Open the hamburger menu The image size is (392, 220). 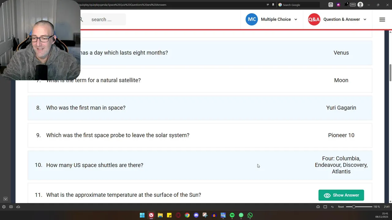[382, 19]
